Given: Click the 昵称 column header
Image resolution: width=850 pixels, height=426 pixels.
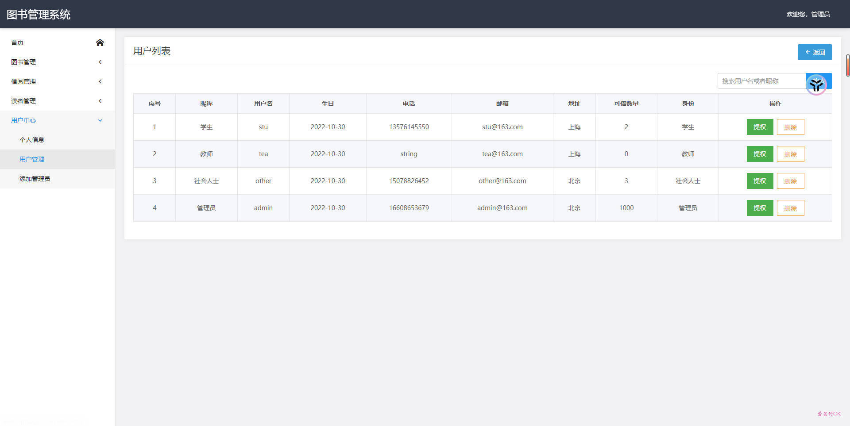Looking at the screenshot, I should click(206, 104).
